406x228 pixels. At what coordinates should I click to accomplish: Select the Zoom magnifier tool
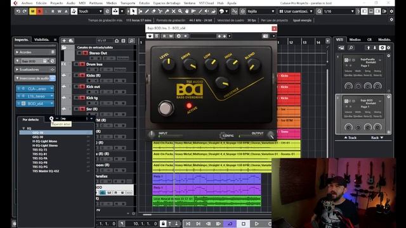(180, 11)
